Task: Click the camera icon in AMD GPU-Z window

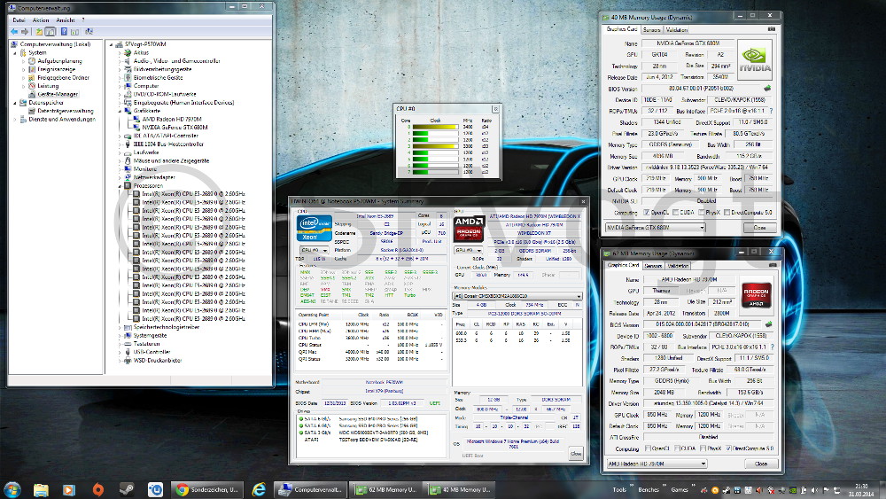Action: [x=773, y=264]
